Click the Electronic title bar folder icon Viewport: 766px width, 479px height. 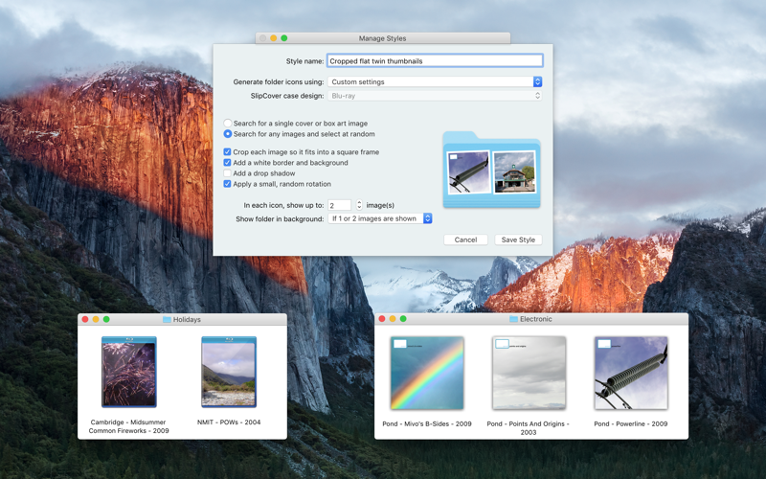[513, 319]
